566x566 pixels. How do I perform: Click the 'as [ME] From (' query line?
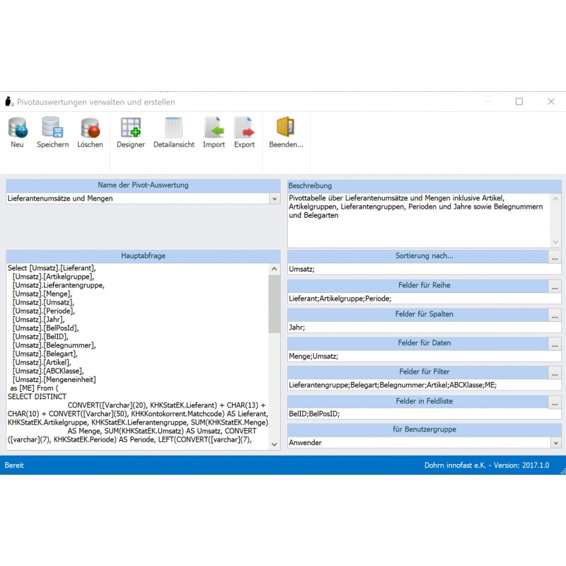point(34,388)
